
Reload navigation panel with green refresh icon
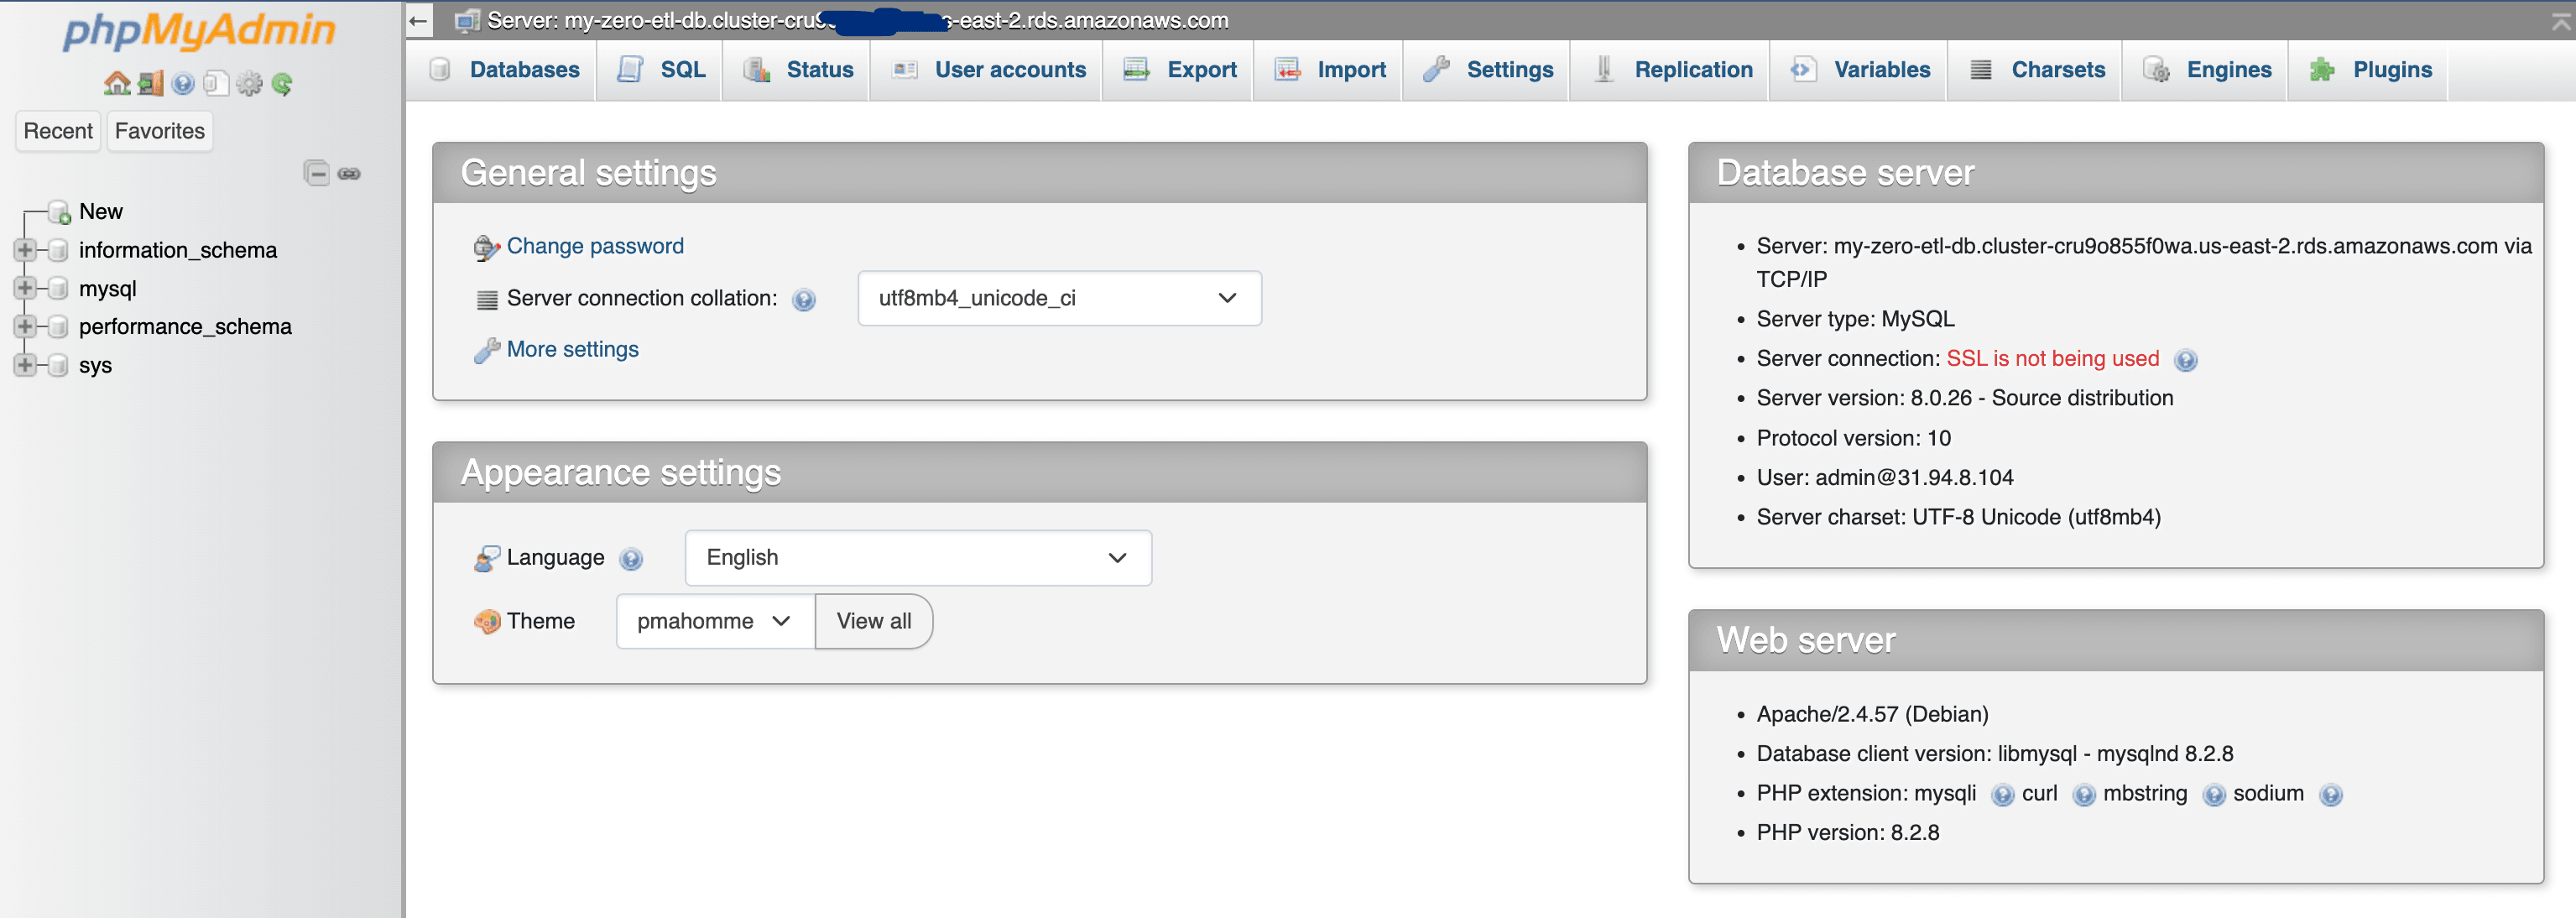point(282,84)
